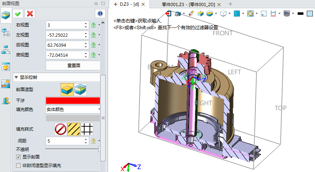
Task: Select crosshatch grid fill style
Action: tap(87, 129)
